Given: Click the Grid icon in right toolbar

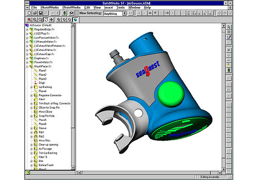Looking at the screenshot, I should tap(229, 32).
